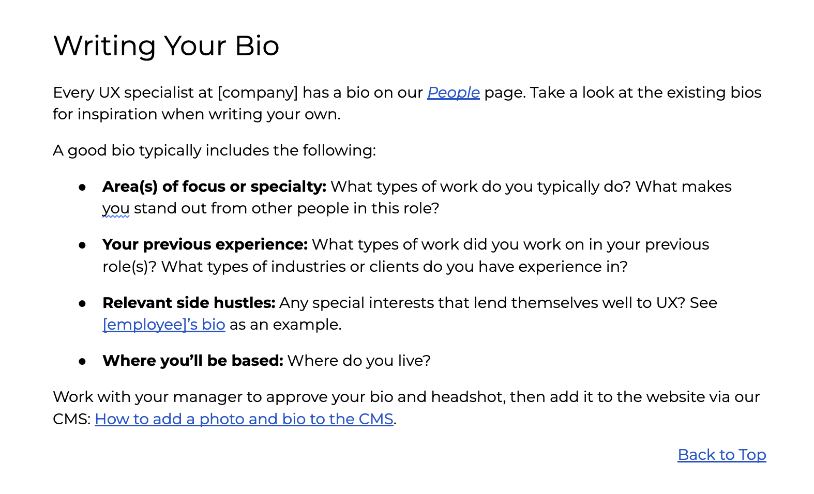Click the "Writing Your Bio" heading

[x=166, y=45]
